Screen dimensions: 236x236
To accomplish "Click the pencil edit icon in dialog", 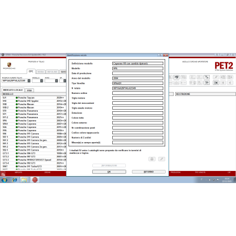I will 162,159.
